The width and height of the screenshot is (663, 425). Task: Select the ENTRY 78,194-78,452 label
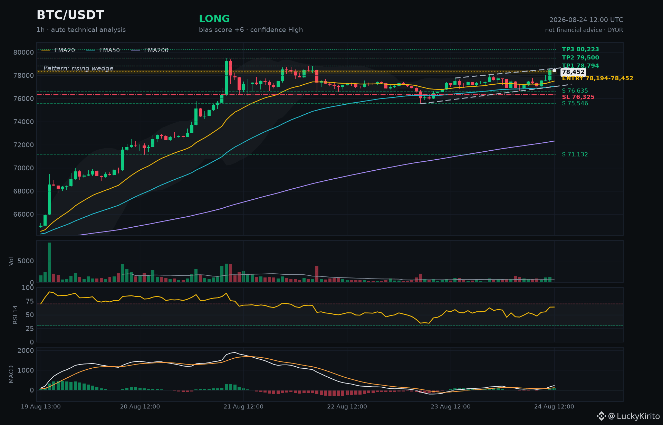pos(598,78)
